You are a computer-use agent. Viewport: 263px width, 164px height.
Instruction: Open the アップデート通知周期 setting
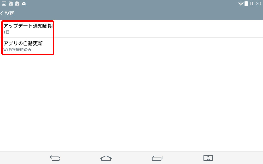tap(131, 28)
